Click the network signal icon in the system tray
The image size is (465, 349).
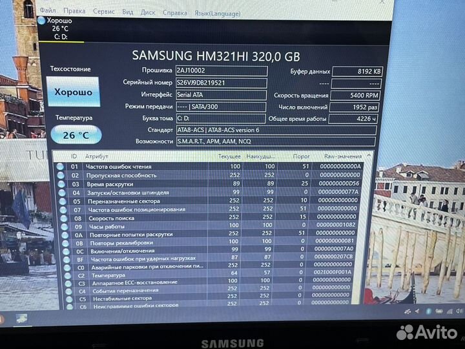click(450, 311)
